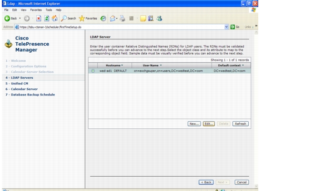Click the URL address input field
The height and width of the screenshot is (191, 334).
[x=121, y=27]
